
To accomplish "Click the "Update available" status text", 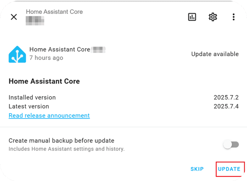I will coord(215,54).
